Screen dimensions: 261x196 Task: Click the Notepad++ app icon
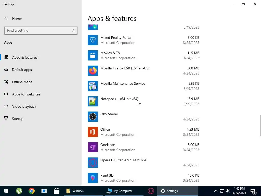click(93, 101)
